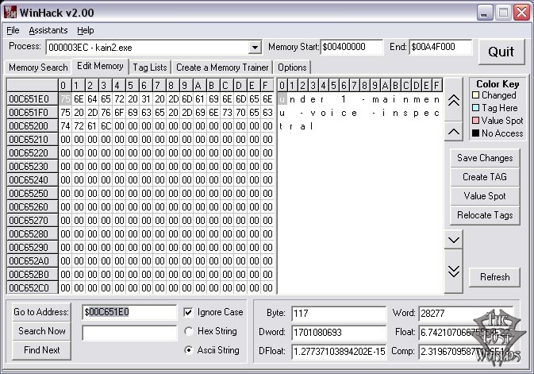This screenshot has width=534, height=374.
Task: Click the empty search string field
Action: coord(129,333)
